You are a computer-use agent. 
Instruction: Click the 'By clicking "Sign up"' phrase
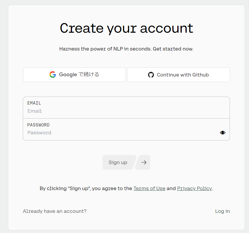point(65,188)
